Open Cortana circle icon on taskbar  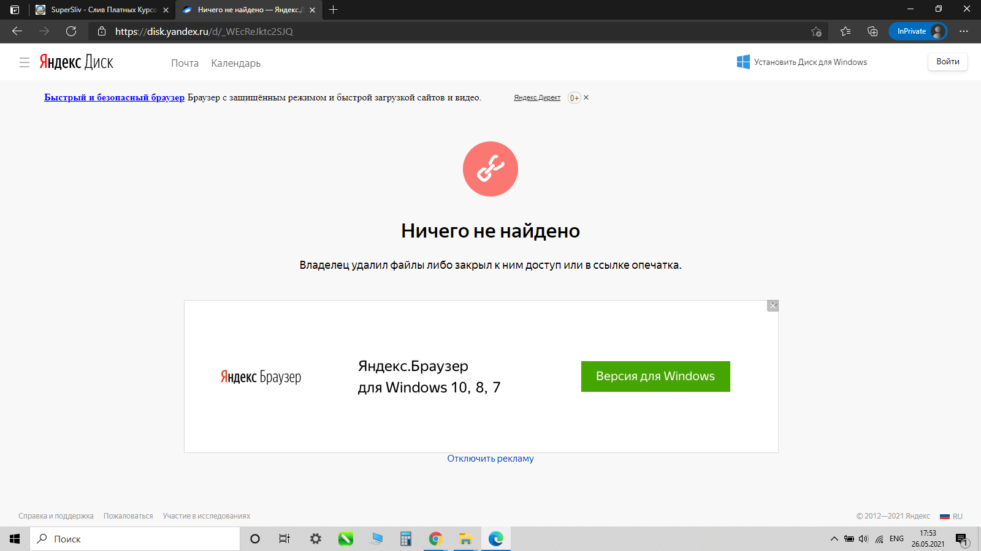pyautogui.click(x=255, y=539)
